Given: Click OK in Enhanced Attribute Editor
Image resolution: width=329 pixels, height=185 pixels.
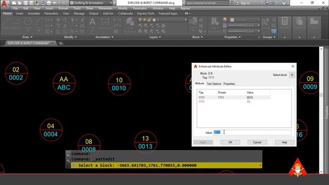Looking at the screenshot, I should click(230, 142).
